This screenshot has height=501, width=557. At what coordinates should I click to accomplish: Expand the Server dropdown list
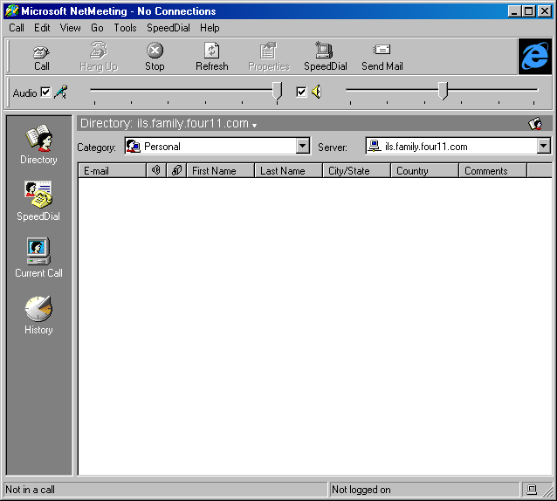pyautogui.click(x=544, y=147)
